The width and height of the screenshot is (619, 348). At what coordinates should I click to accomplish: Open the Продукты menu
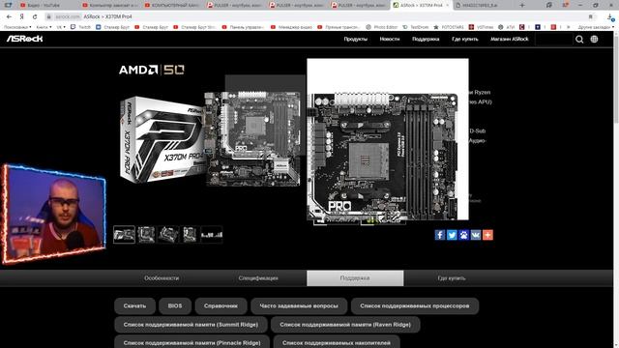(x=355, y=39)
